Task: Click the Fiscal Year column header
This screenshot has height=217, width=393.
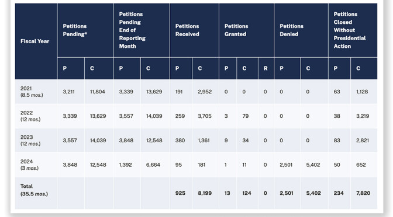Action: (x=36, y=41)
